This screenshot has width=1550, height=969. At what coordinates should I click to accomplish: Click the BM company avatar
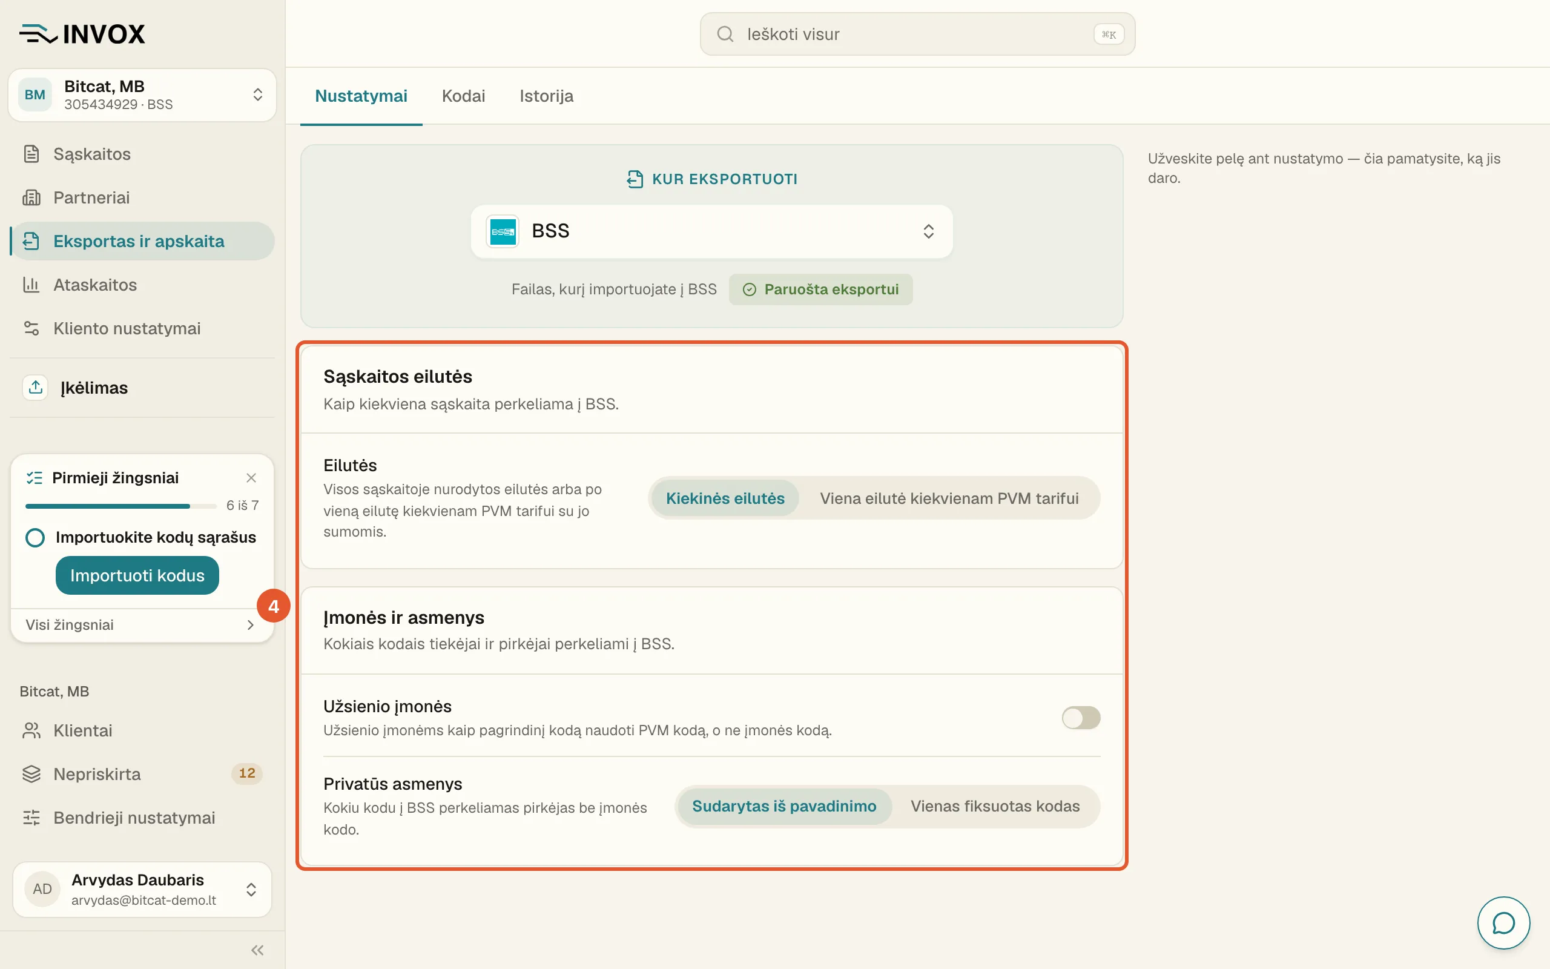click(x=35, y=95)
